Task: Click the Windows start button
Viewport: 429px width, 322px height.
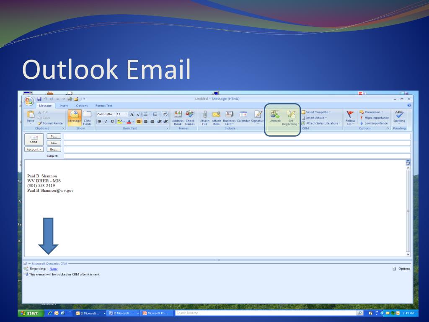Action: coord(31,313)
